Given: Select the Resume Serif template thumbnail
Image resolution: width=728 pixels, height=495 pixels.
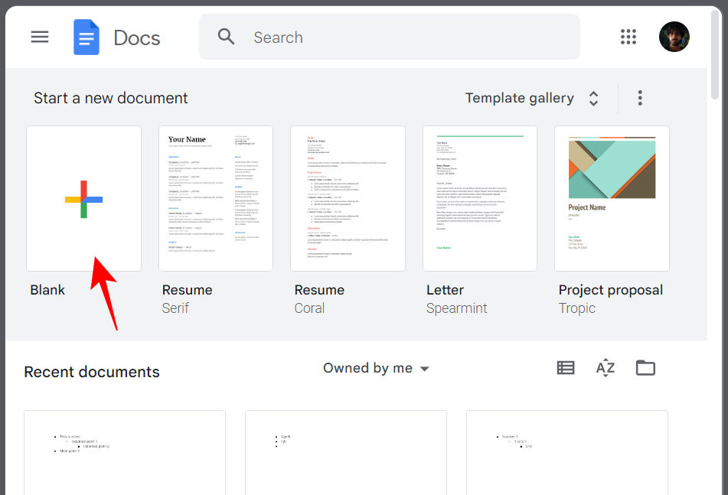Looking at the screenshot, I should tap(216, 199).
